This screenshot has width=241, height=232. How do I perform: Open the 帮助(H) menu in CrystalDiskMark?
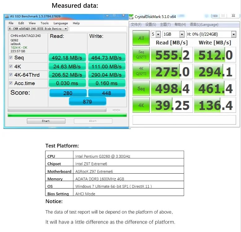[x=180, y=25]
